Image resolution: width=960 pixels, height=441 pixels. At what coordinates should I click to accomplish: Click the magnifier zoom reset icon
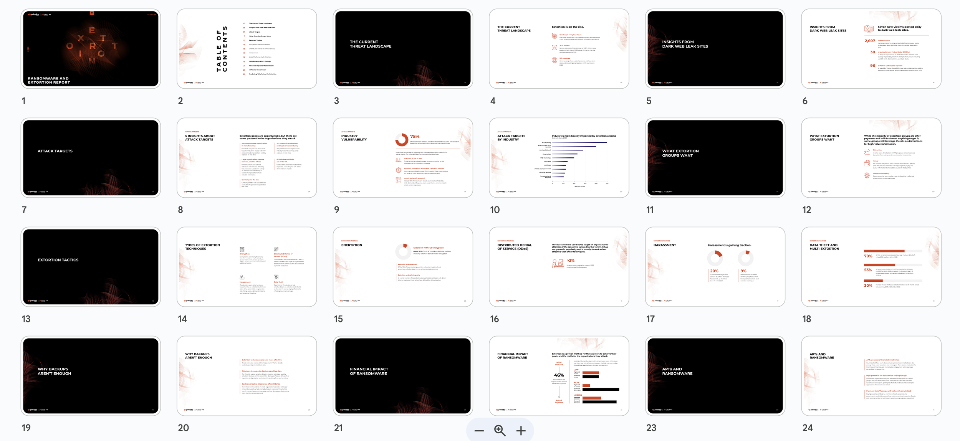(x=500, y=431)
